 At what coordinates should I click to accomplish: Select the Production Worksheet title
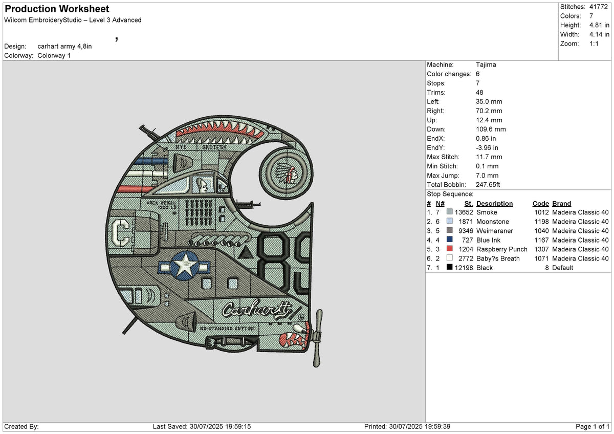(57, 9)
